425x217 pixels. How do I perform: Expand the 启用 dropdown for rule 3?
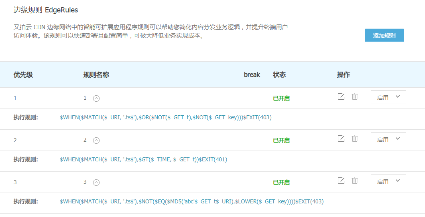pyautogui.click(x=388, y=181)
